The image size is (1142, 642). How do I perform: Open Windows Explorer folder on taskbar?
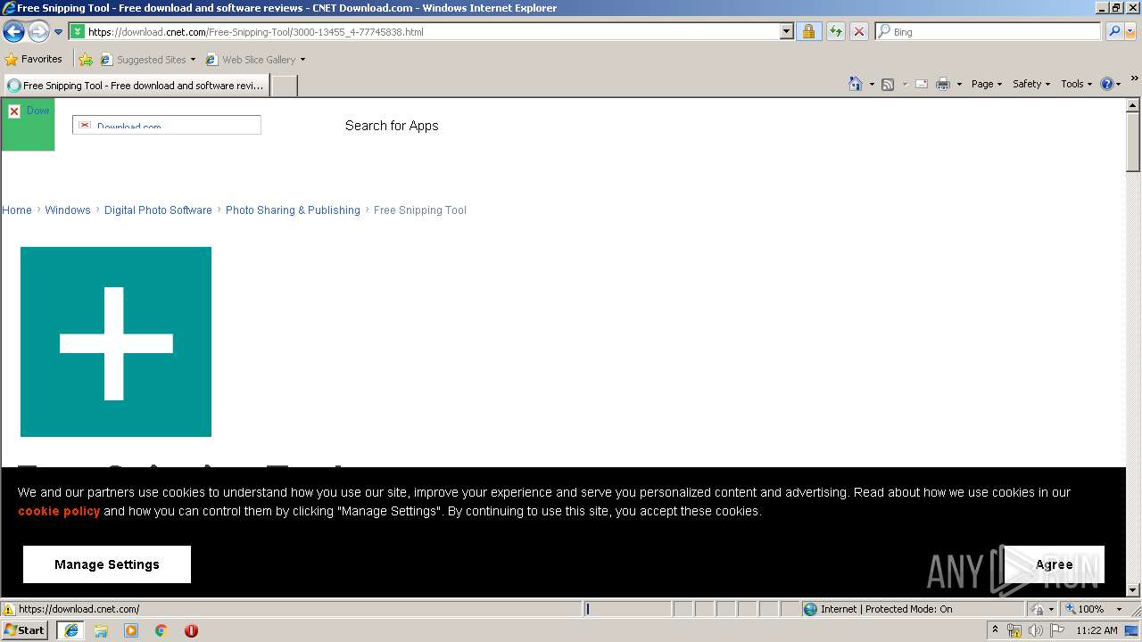click(101, 630)
